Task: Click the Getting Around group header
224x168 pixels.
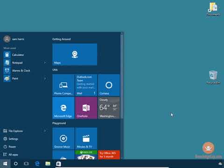Action: (x=62, y=39)
